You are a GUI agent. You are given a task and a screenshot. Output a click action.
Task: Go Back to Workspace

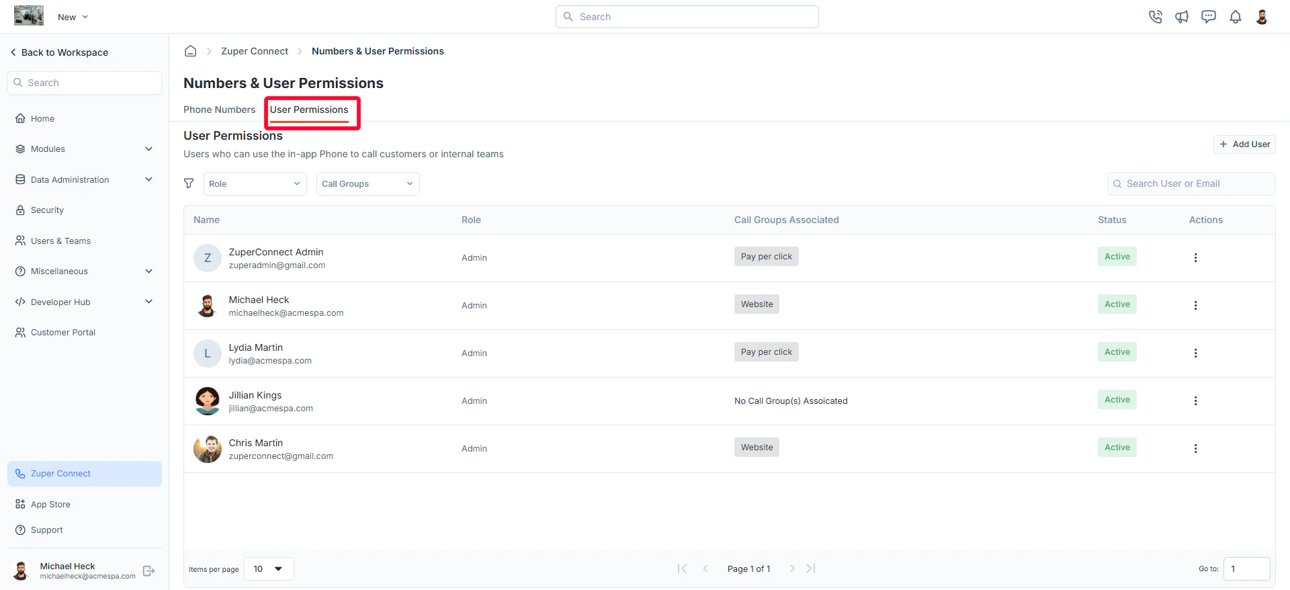click(x=59, y=52)
